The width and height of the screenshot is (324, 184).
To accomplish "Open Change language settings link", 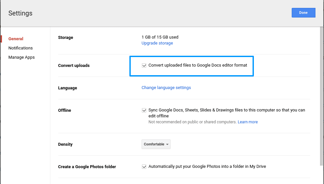I will 166,88.
